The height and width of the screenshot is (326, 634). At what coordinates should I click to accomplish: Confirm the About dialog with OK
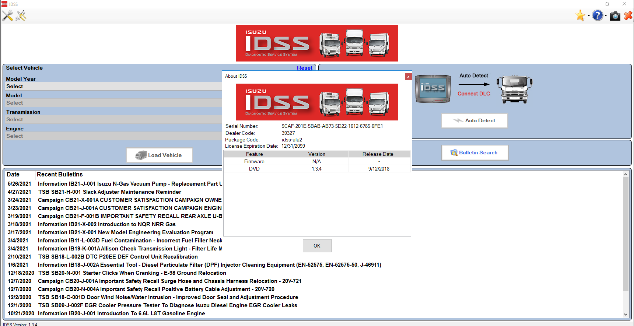pyautogui.click(x=317, y=246)
